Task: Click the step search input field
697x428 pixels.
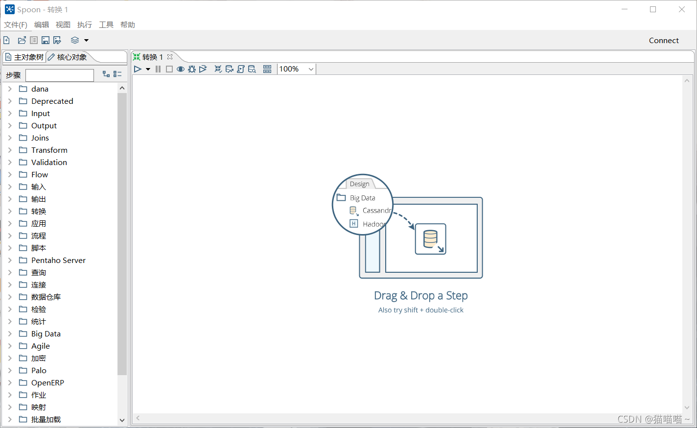Action: coord(60,75)
